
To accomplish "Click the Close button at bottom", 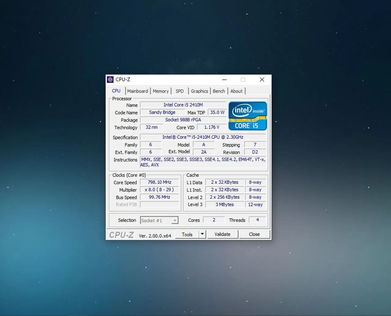I will pyautogui.click(x=254, y=234).
